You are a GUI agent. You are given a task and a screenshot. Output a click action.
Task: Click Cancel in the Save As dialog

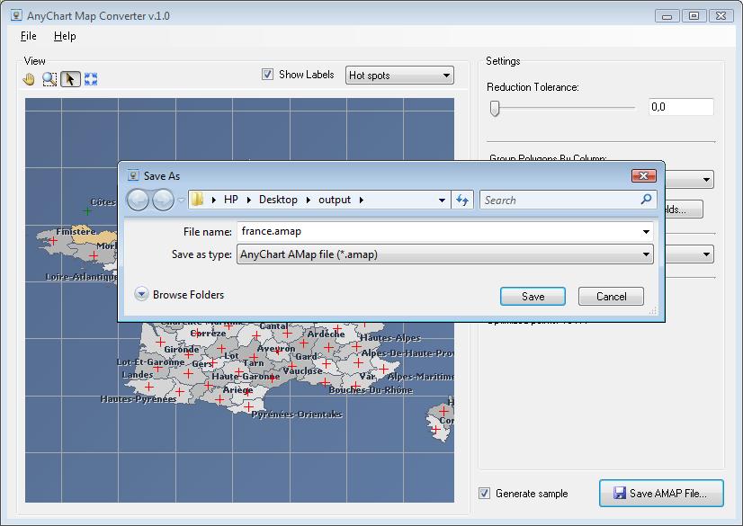611,296
